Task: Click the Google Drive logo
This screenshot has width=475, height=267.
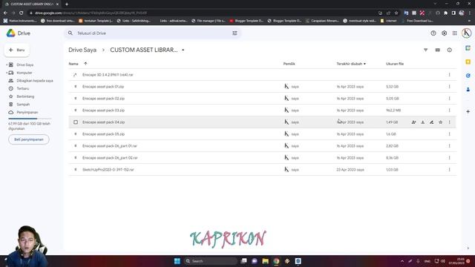Action: (11, 33)
